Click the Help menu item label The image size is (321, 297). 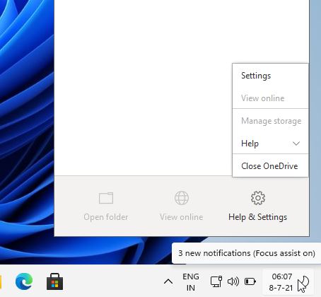coord(250,144)
